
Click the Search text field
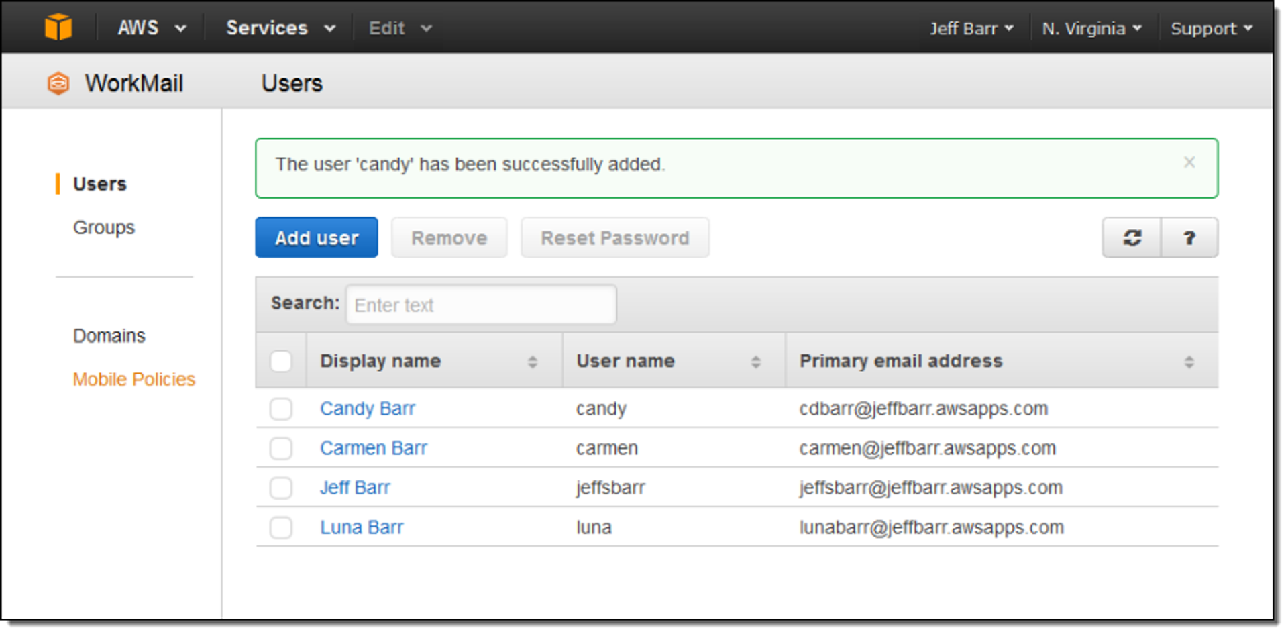(480, 305)
